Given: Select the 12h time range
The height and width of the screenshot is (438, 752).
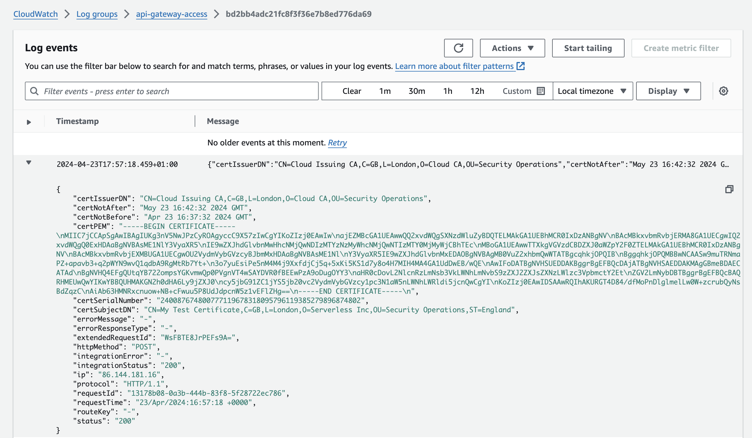Looking at the screenshot, I should (x=477, y=91).
